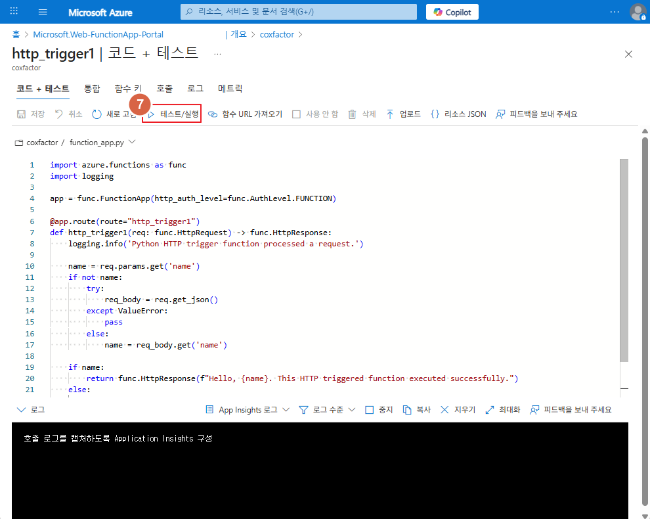
Task: Click the Microsoft Azure logo text
Action: pyautogui.click(x=100, y=12)
